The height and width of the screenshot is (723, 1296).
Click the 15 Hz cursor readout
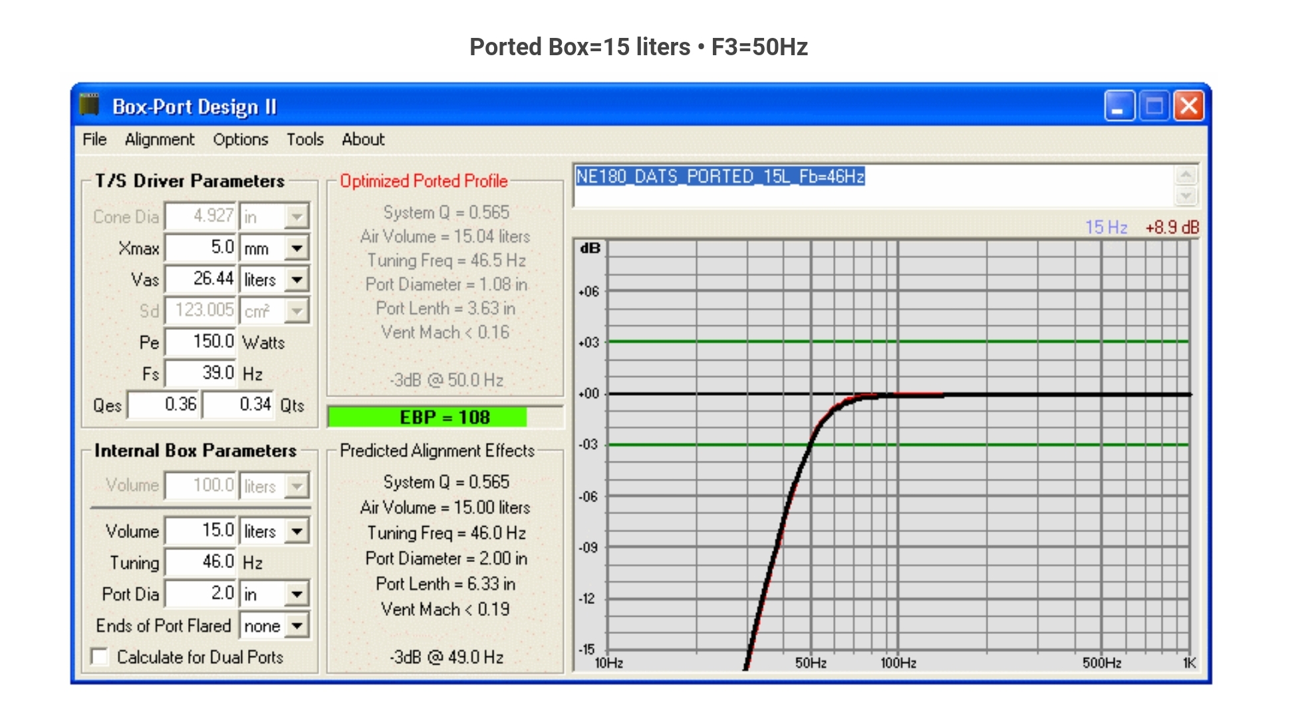(x=1106, y=227)
